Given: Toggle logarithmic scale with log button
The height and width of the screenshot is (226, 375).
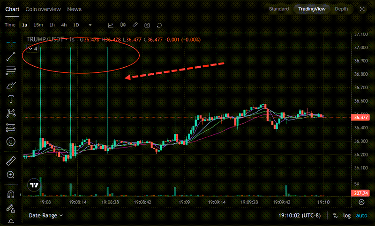Looking at the screenshot, I should tap(347, 215).
